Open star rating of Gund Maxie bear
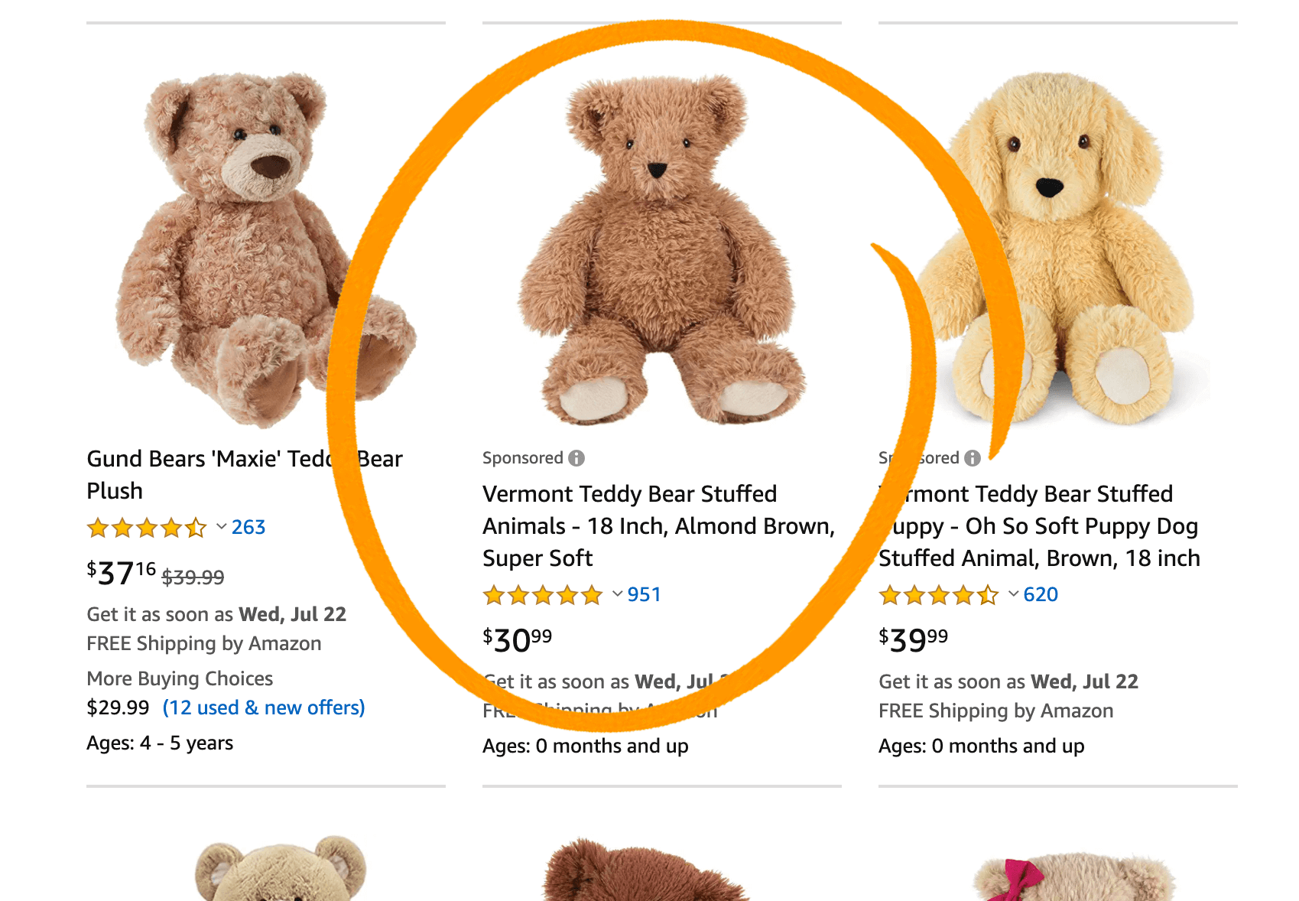This screenshot has width=1299, height=901. click(x=146, y=528)
